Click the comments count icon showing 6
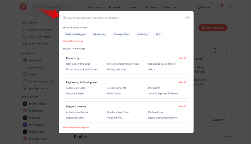This screenshot has height=144, width=251. tap(215, 51)
